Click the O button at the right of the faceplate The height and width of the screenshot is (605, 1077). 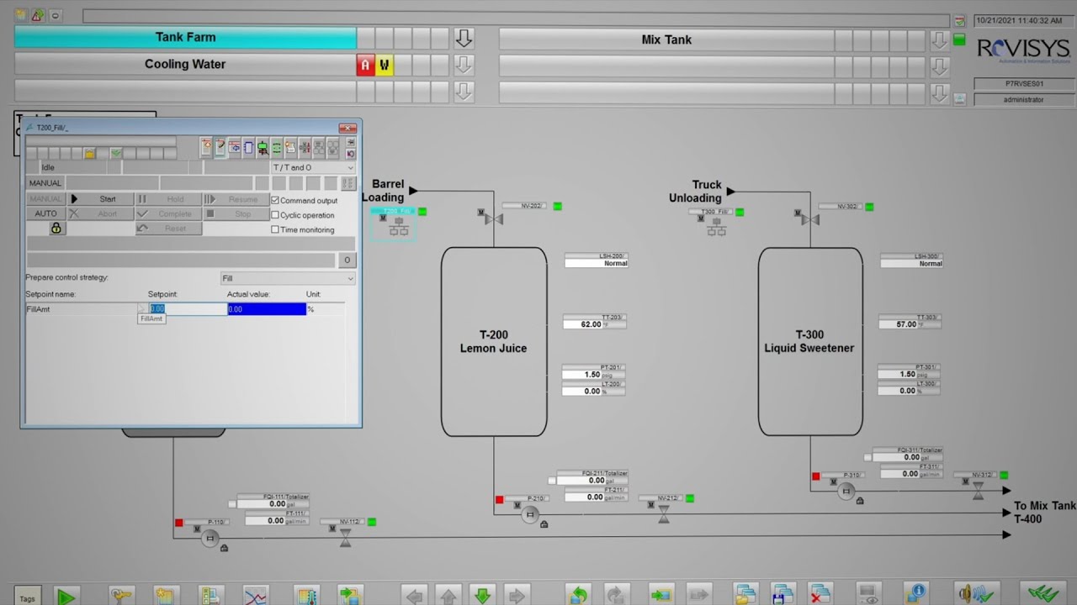click(x=347, y=260)
